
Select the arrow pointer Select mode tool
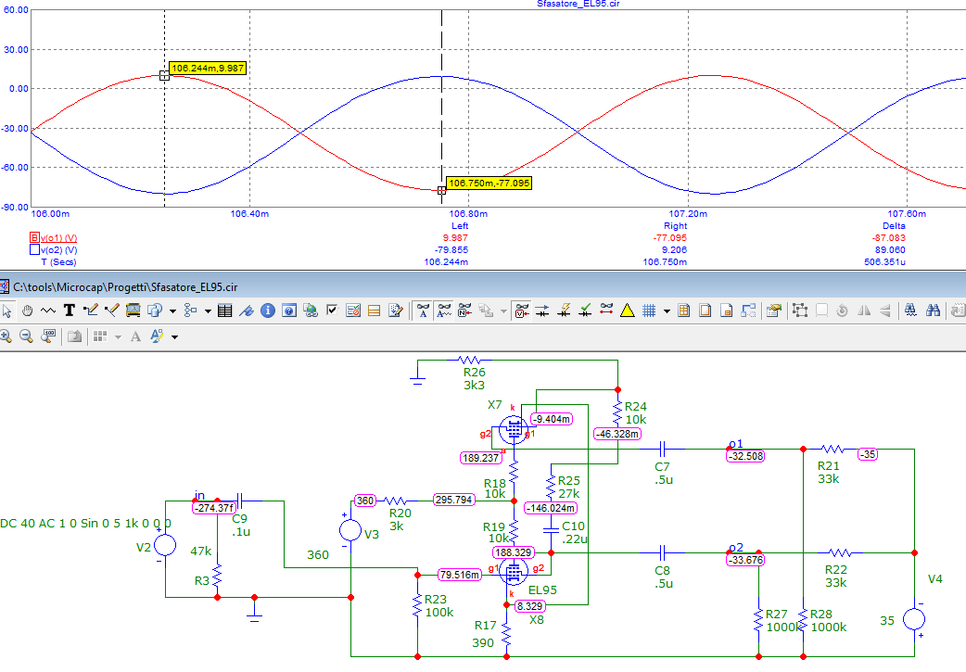click(x=7, y=311)
